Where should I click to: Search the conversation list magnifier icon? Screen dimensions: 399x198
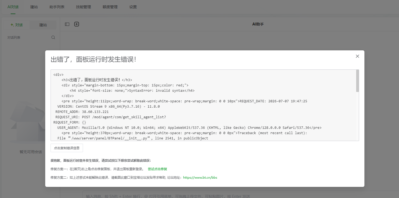53,37
